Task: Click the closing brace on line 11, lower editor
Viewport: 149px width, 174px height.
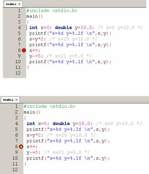Action: click(25, 164)
